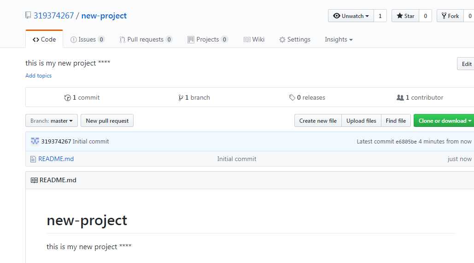Screen dimensions: 474x263
Task: Click the tag icon beside 0 releases
Action: (292, 97)
